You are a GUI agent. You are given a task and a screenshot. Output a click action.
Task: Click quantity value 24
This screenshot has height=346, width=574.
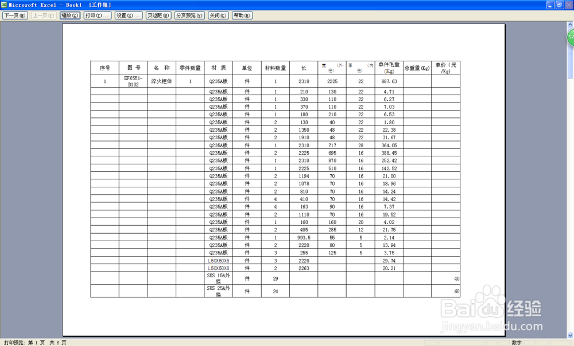tap(276, 291)
